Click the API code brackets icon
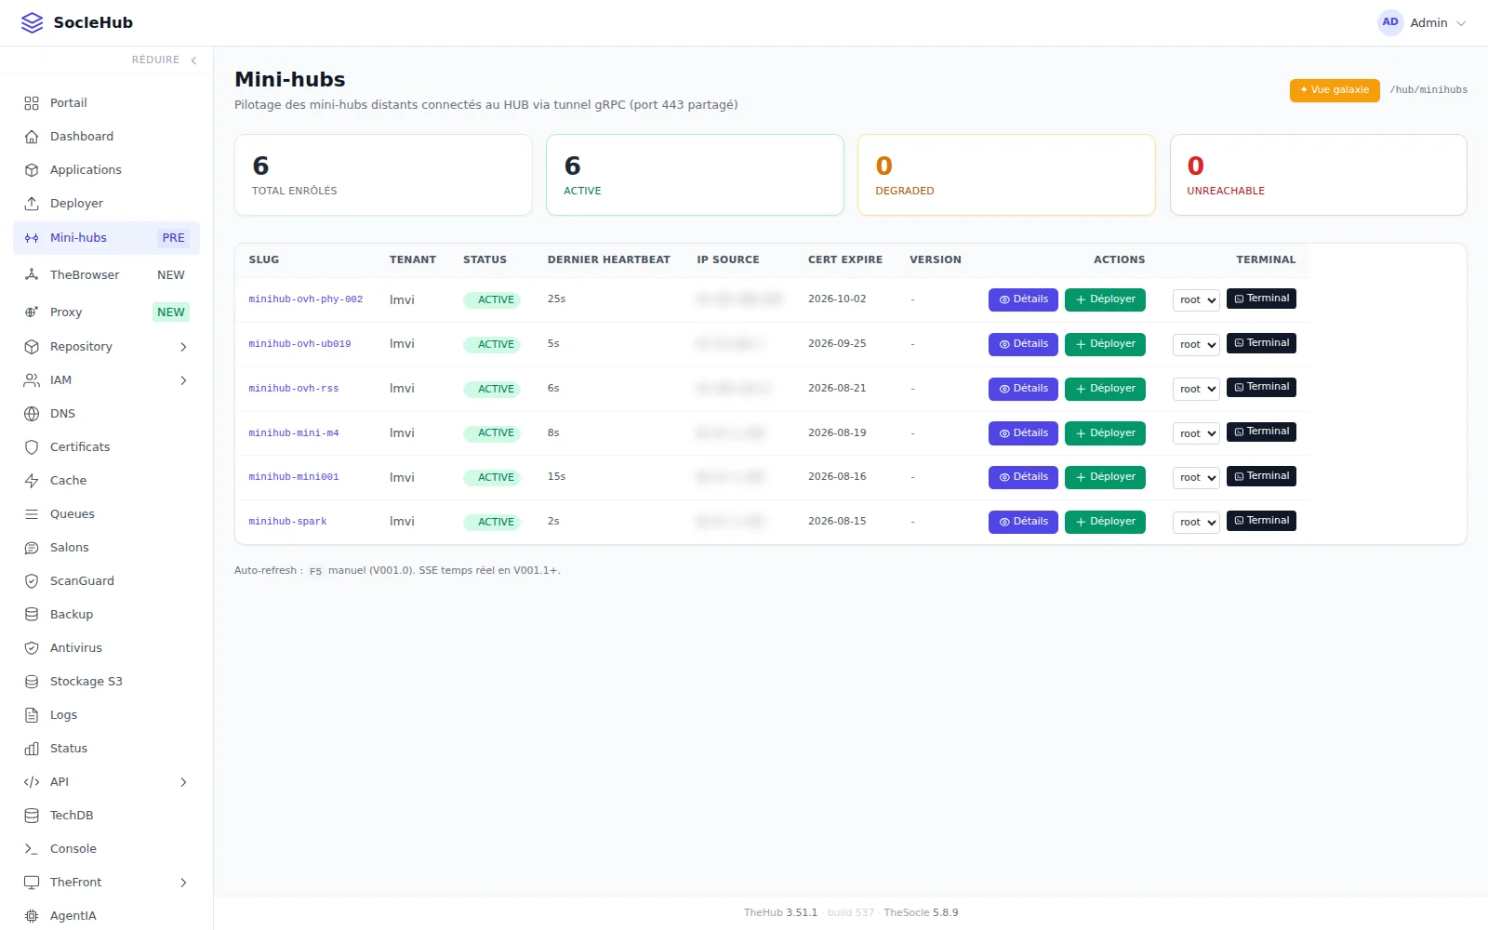The height and width of the screenshot is (930, 1488). (x=32, y=782)
